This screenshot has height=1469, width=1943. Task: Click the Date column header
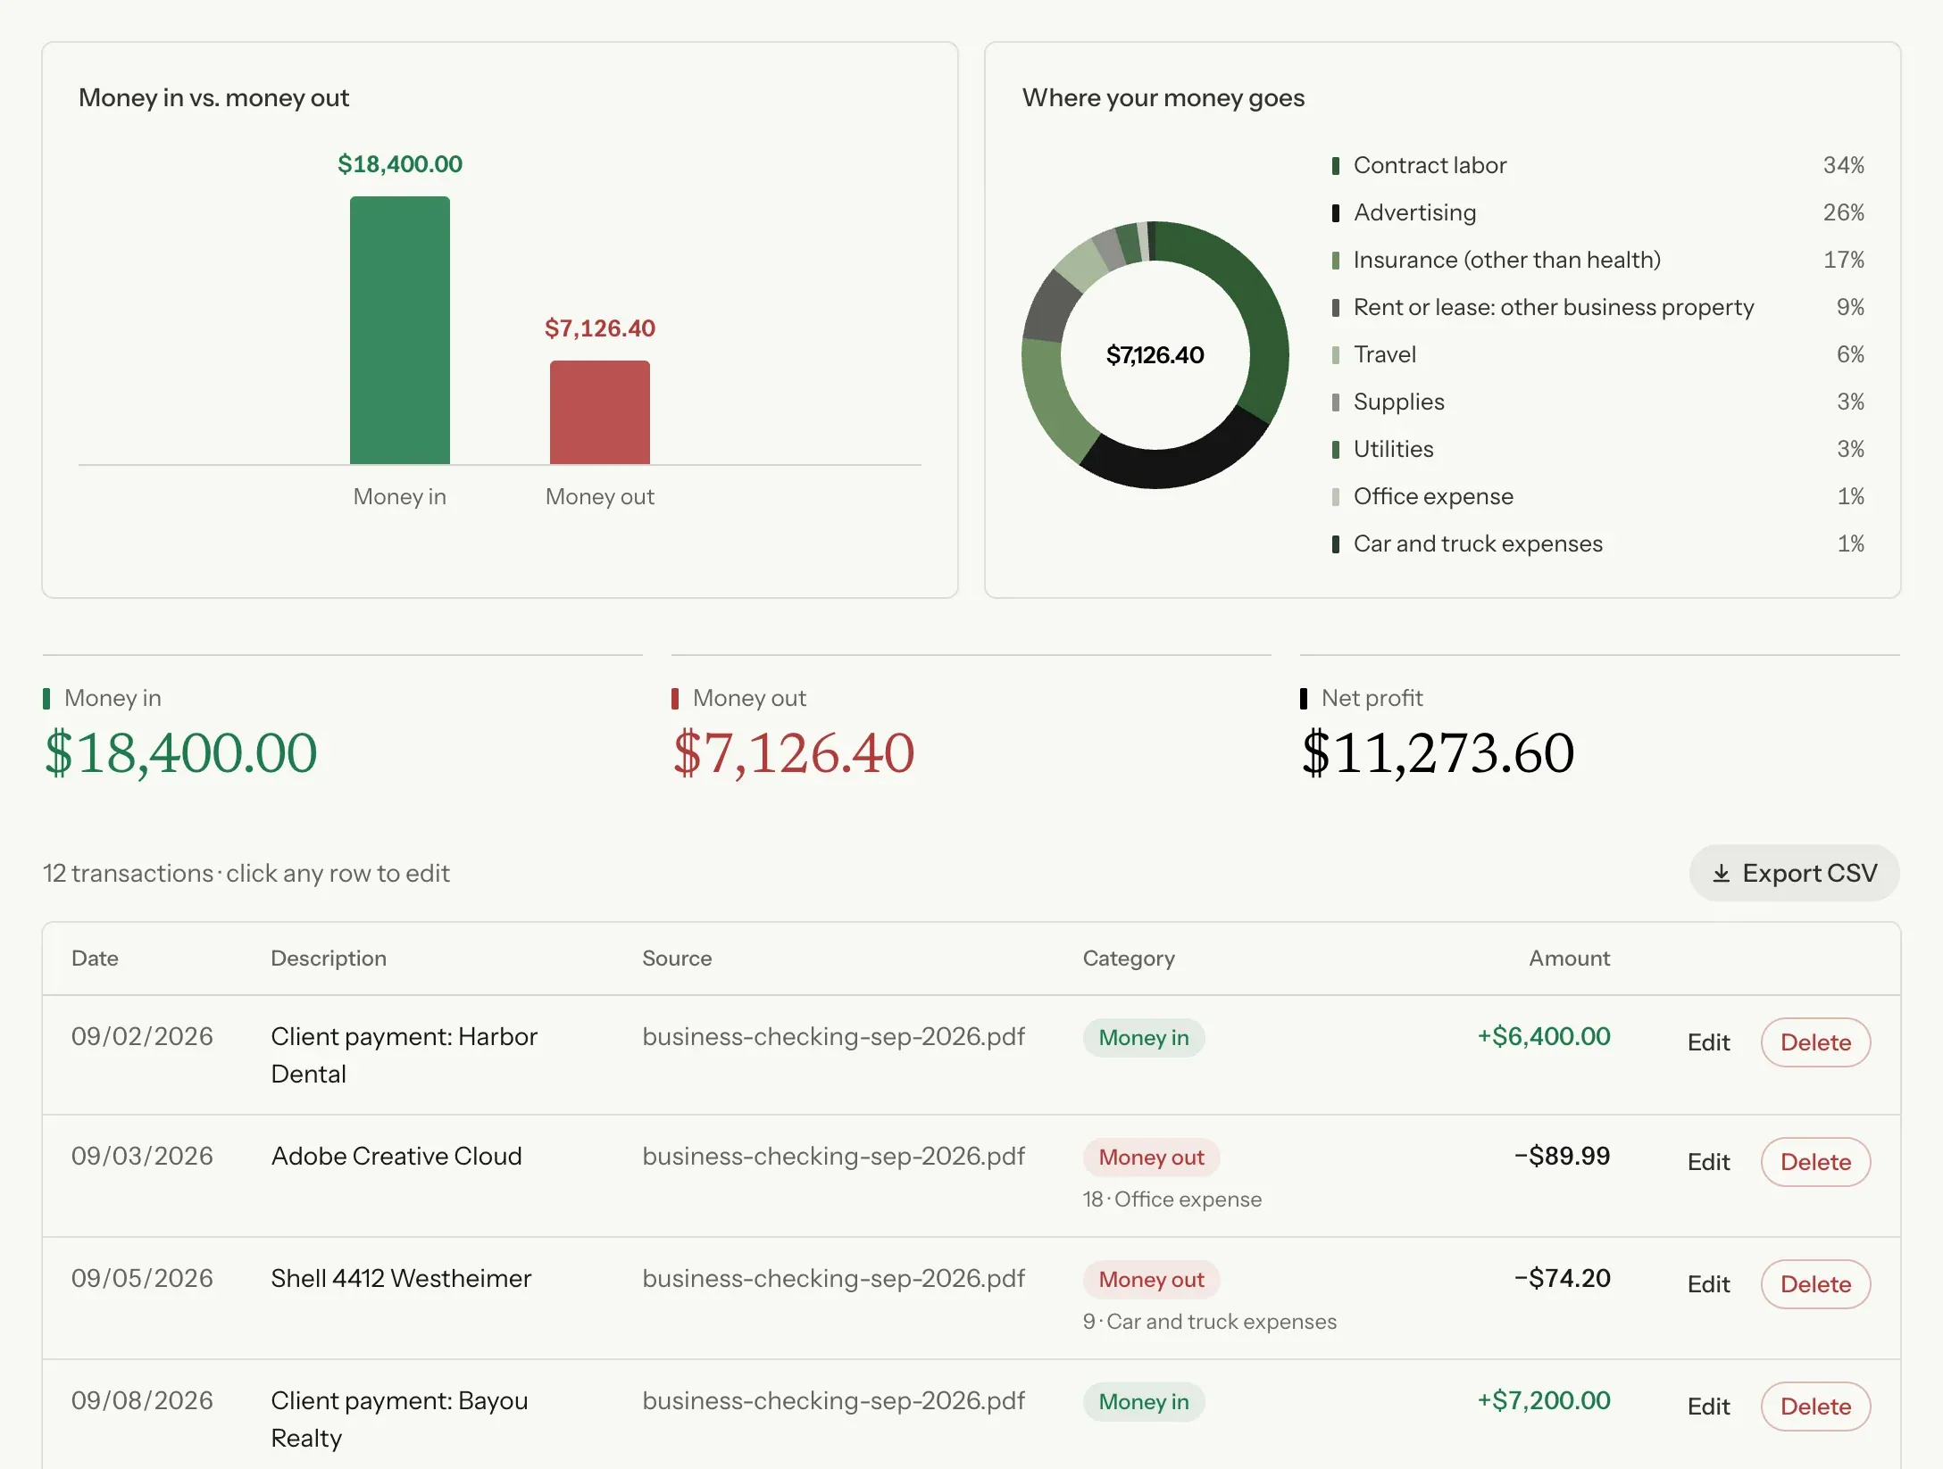click(95, 959)
